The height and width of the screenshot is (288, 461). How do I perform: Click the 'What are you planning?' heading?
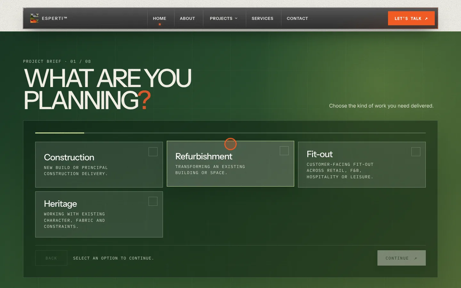point(108,89)
